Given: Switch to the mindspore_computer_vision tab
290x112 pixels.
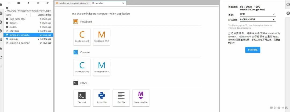Looking at the screenshot, I should (x=71, y=3).
